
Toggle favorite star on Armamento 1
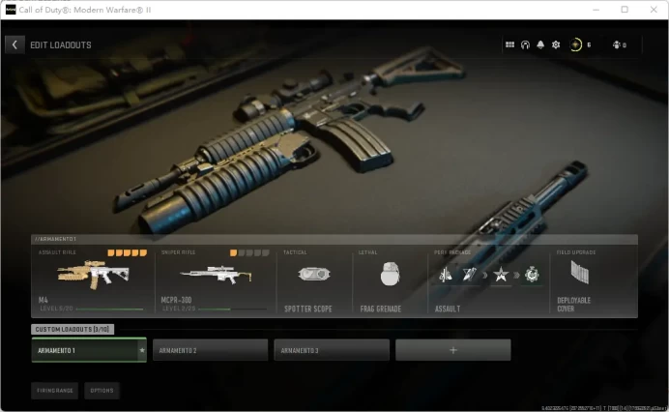click(x=142, y=350)
